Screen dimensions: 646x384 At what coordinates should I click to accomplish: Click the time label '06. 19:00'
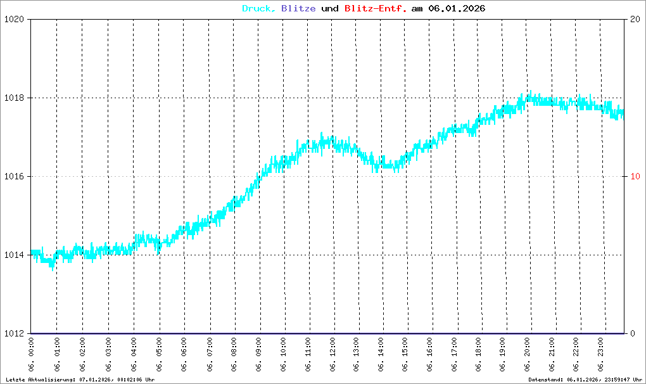tap(503, 355)
